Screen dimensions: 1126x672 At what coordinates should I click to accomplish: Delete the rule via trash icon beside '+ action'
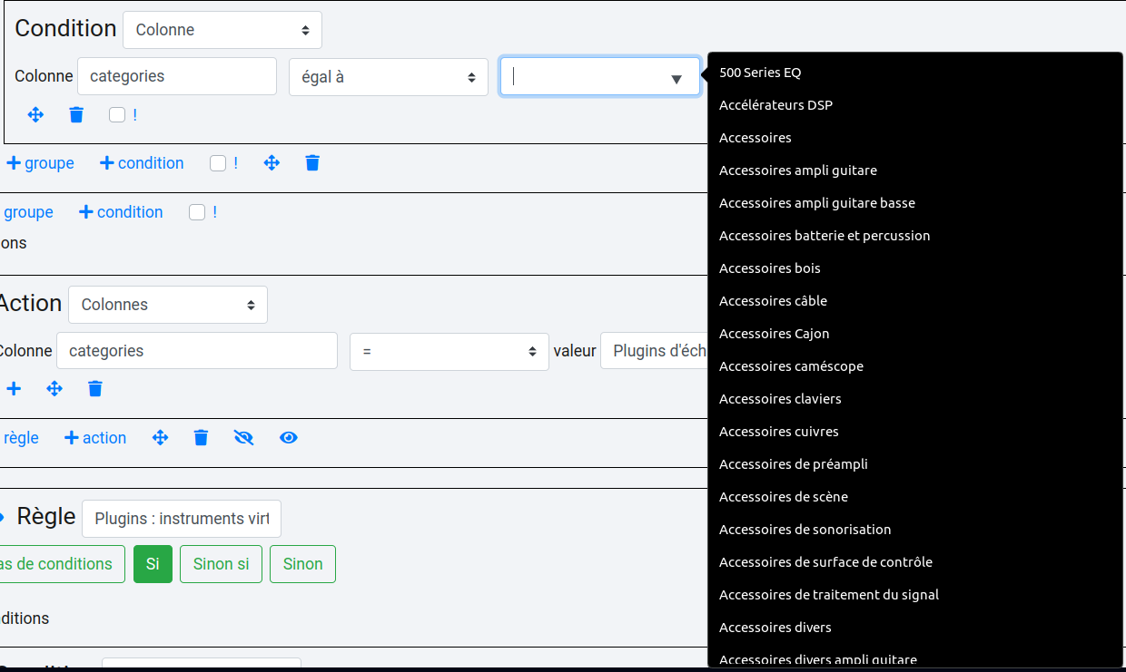pyautogui.click(x=202, y=438)
